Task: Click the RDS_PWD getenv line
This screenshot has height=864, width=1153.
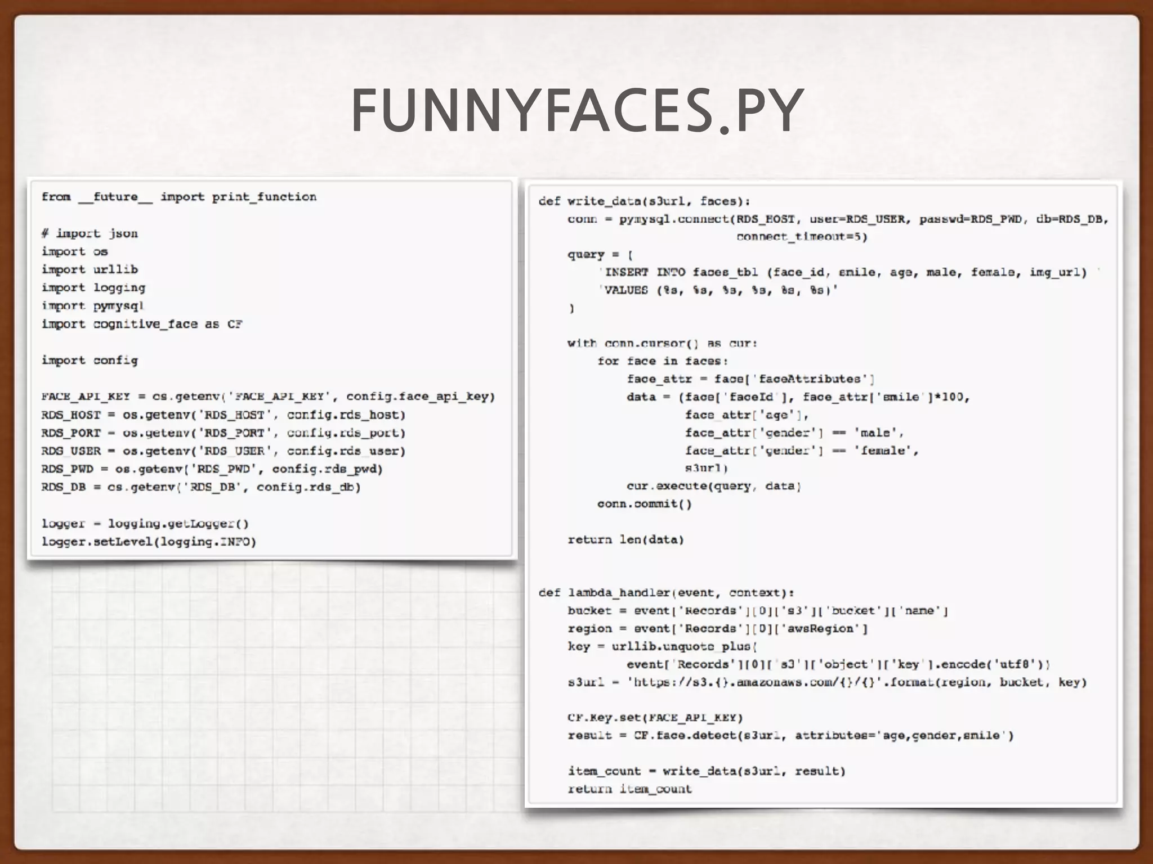Action: click(212, 469)
